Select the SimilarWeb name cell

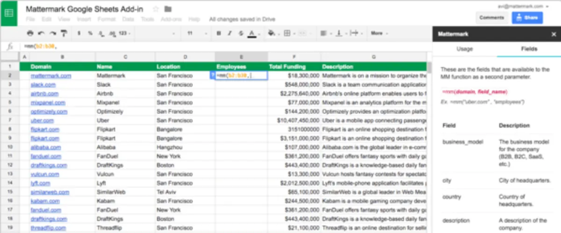click(x=125, y=192)
